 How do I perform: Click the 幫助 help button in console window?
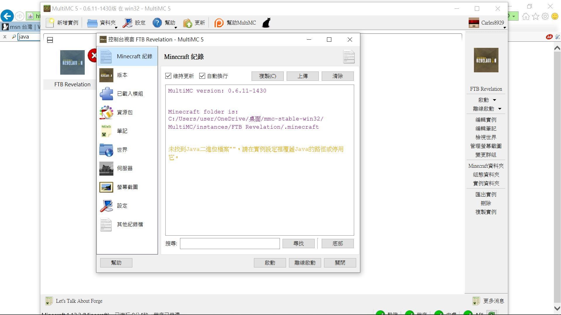point(116,263)
